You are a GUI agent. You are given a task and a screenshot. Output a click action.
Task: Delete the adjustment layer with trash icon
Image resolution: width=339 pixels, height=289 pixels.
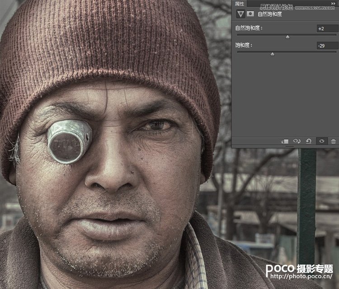(x=333, y=141)
